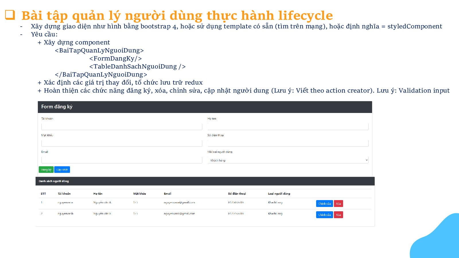This screenshot has height=258, width=459.
Task: Select the Nguyễn văn A name cell
Action: tap(102, 202)
